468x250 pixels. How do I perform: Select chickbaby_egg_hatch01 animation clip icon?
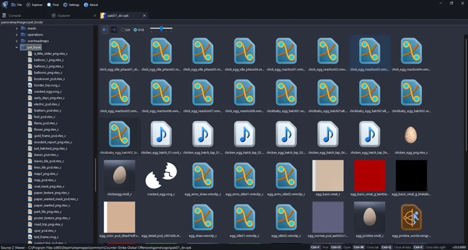pos(286,92)
